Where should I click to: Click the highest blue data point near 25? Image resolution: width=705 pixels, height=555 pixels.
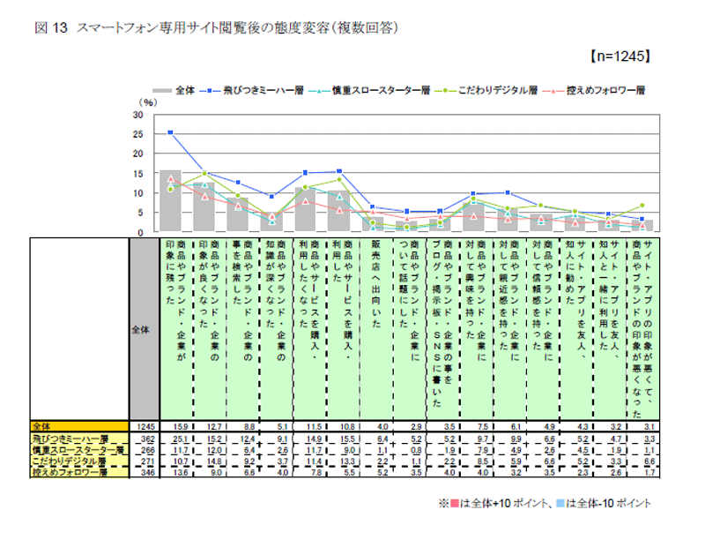[x=170, y=132]
